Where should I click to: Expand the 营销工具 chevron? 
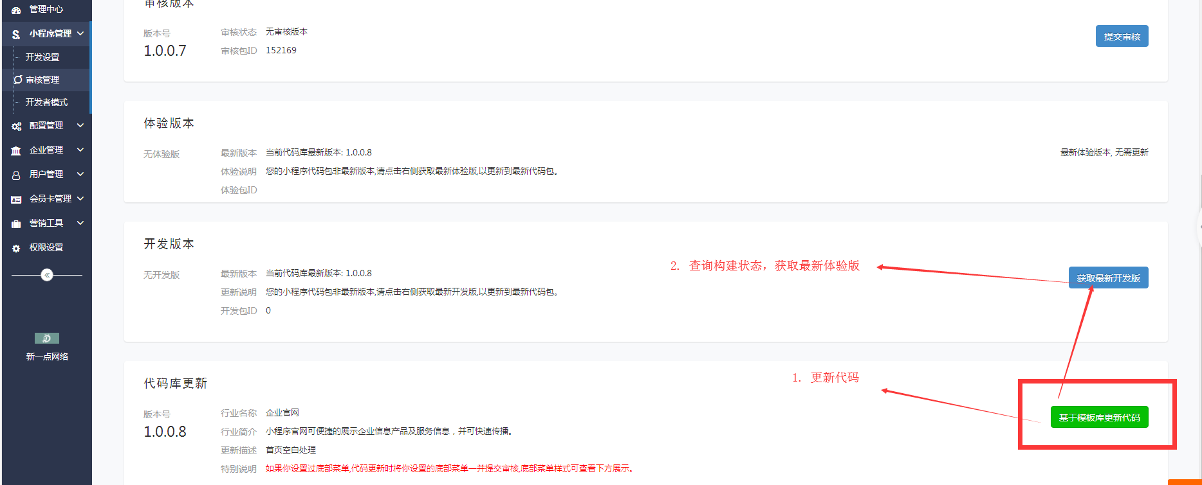pos(80,223)
